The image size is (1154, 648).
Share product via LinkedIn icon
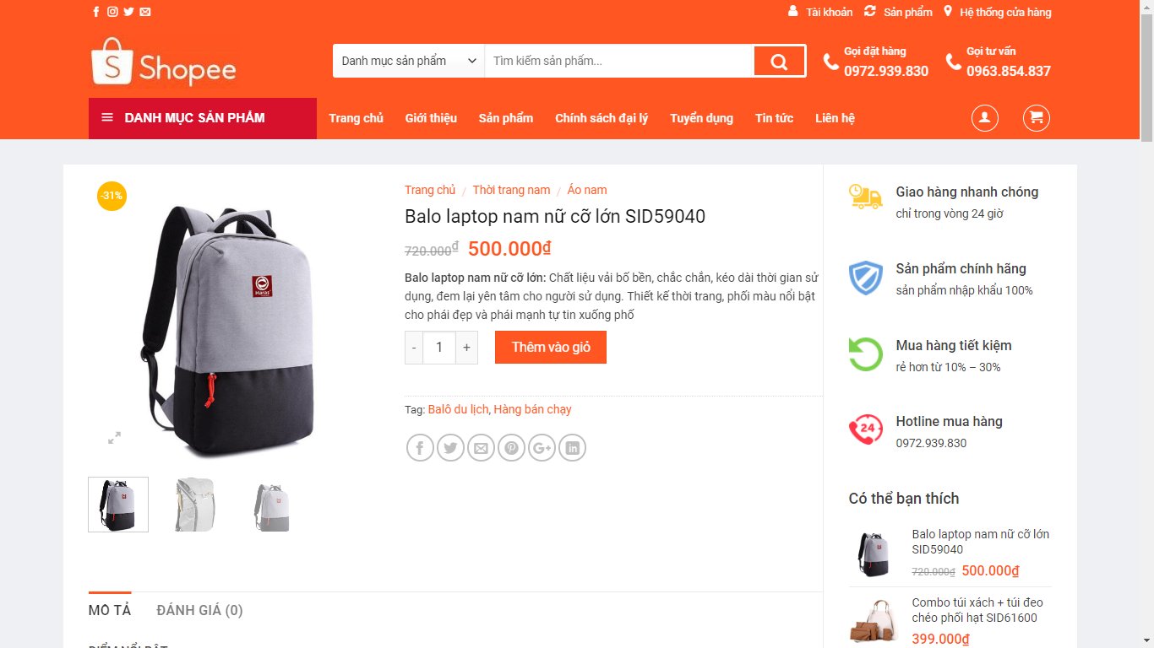pos(572,448)
